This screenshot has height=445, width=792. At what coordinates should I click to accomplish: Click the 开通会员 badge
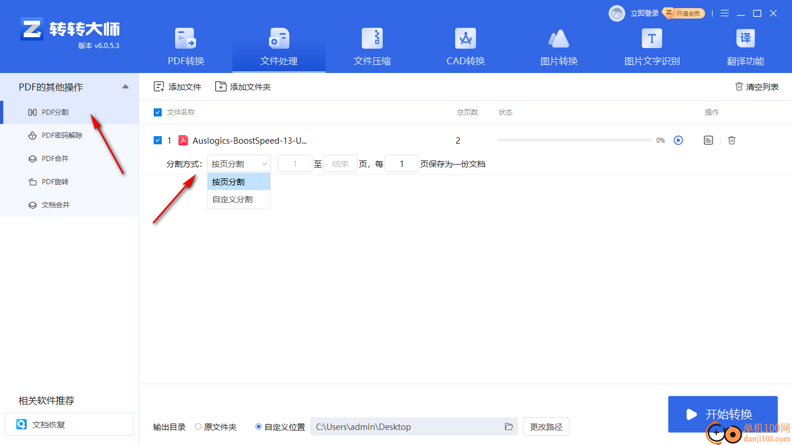click(x=684, y=13)
